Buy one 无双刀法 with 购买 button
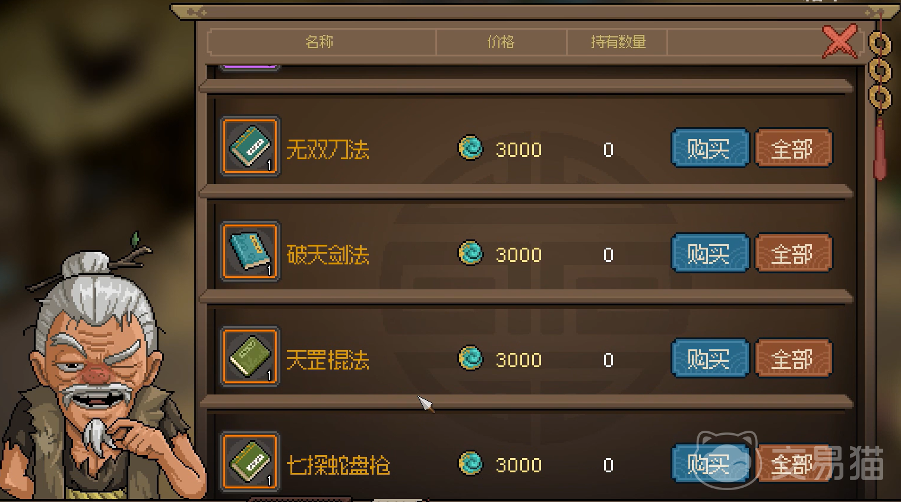The image size is (901, 502). click(710, 148)
